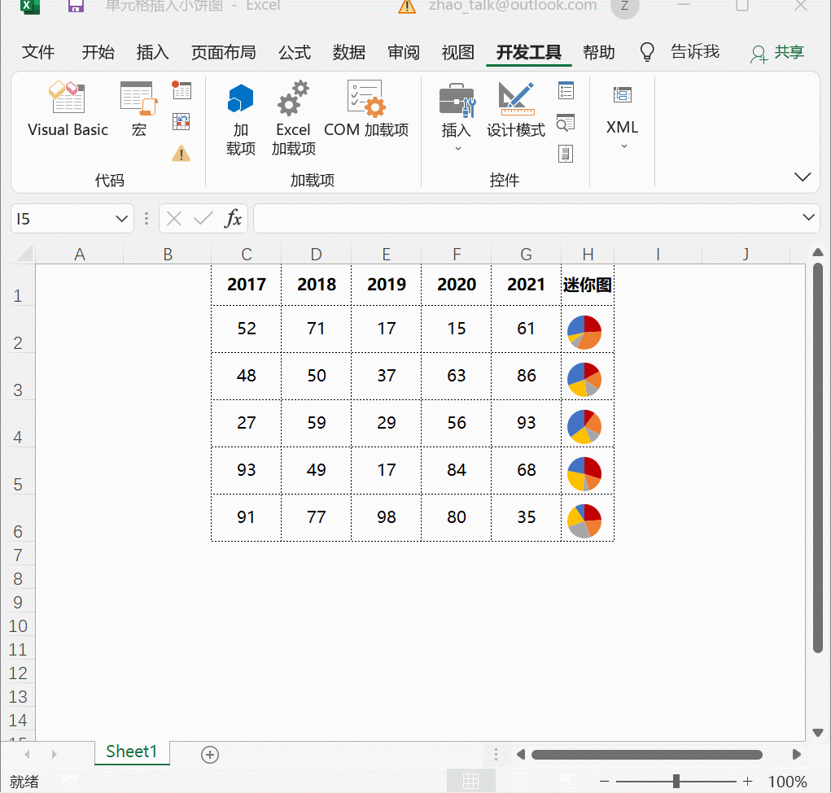The width and height of the screenshot is (831, 793).
Task: Click the pie chart in row 4
Action: click(584, 426)
